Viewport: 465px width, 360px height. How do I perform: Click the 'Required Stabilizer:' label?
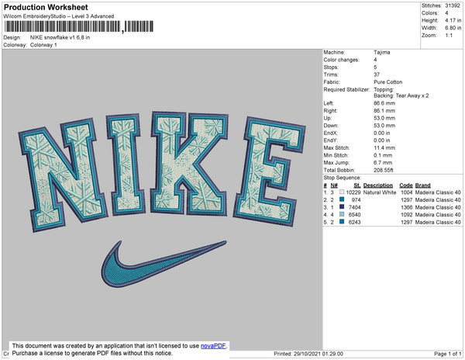click(x=346, y=89)
